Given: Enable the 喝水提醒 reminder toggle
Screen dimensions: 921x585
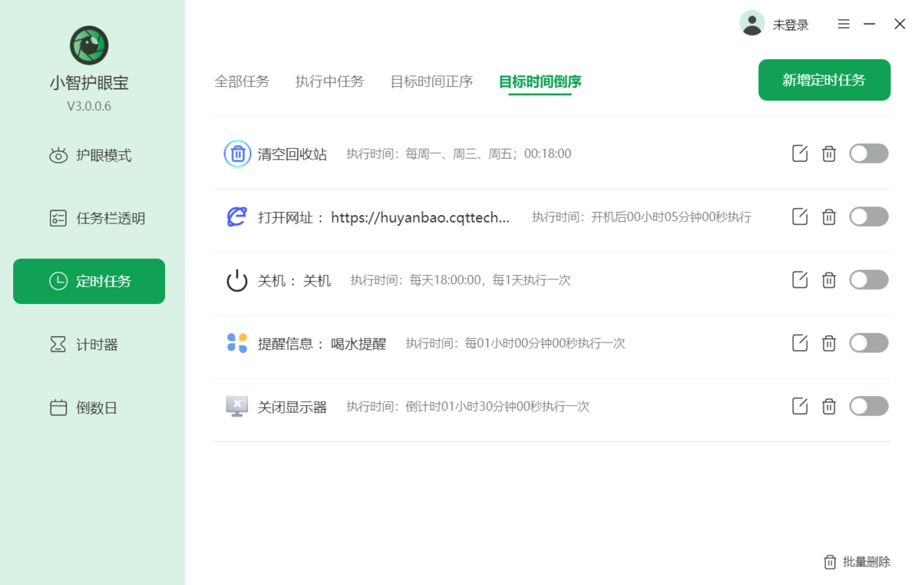Looking at the screenshot, I should [x=868, y=343].
